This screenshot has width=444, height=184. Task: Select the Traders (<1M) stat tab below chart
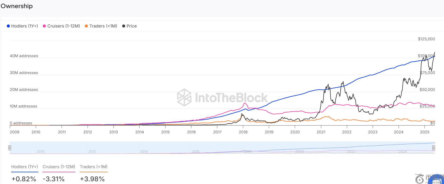pyautogui.click(x=94, y=167)
